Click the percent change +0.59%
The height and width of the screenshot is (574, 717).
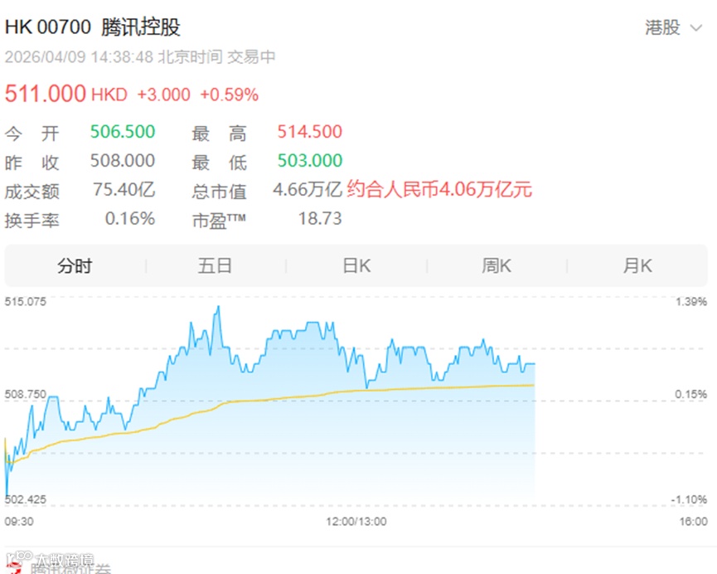click(x=230, y=95)
